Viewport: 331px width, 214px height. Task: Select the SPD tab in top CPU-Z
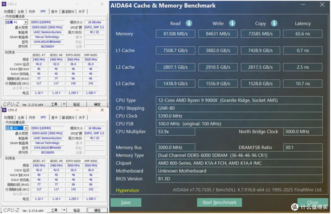[43, 11]
